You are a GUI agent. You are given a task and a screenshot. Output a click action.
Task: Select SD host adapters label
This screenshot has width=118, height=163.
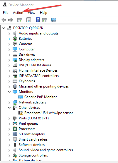click(x=32, y=134)
